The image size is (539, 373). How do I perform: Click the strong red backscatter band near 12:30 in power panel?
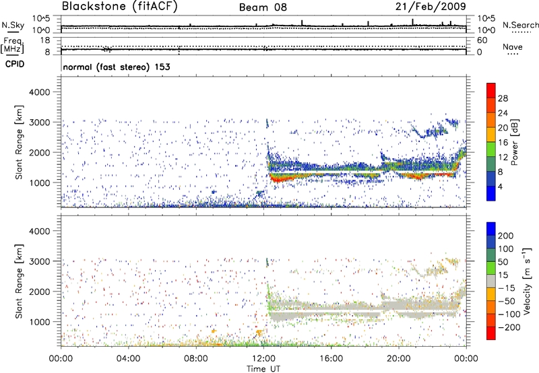pyautogui.click(x=279, y=178)
